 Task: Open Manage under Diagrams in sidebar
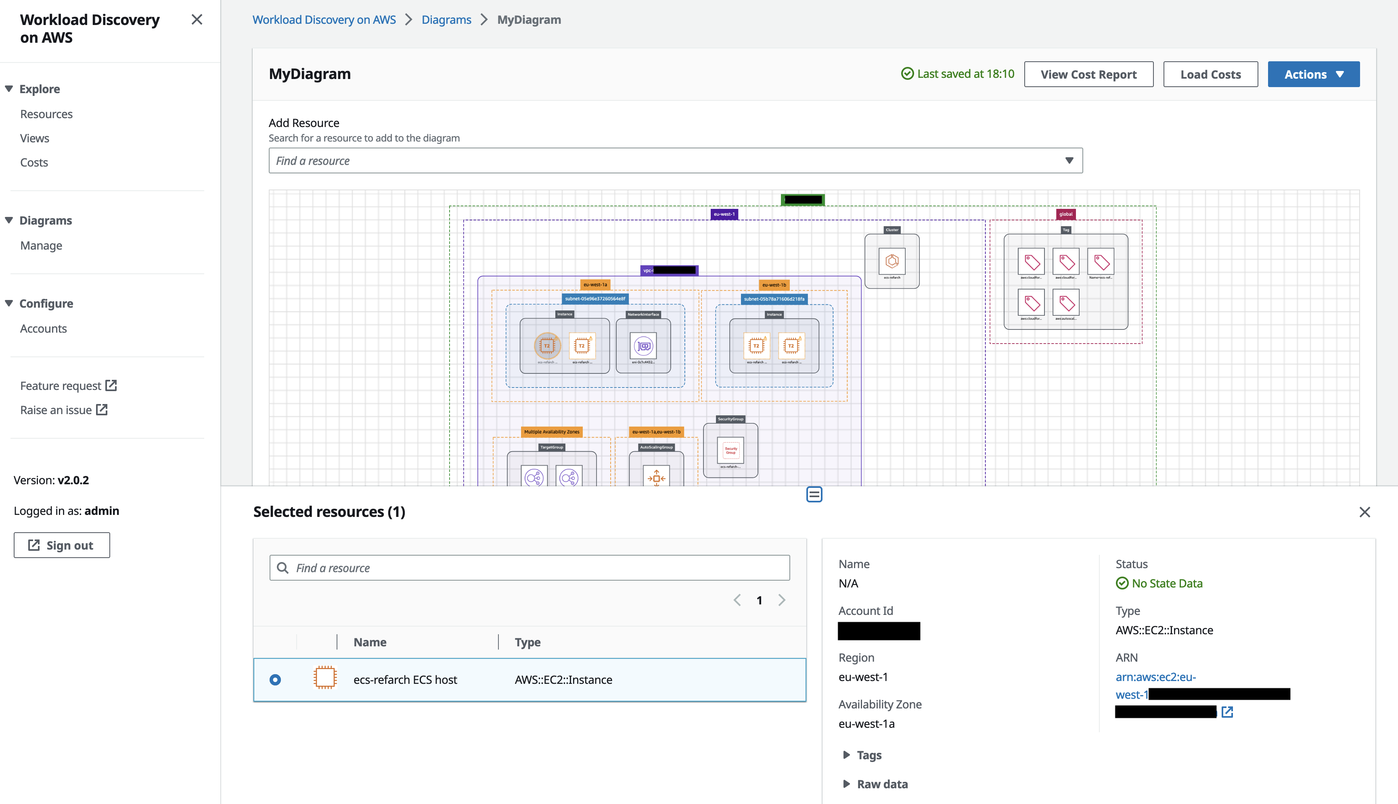(41, 245)
